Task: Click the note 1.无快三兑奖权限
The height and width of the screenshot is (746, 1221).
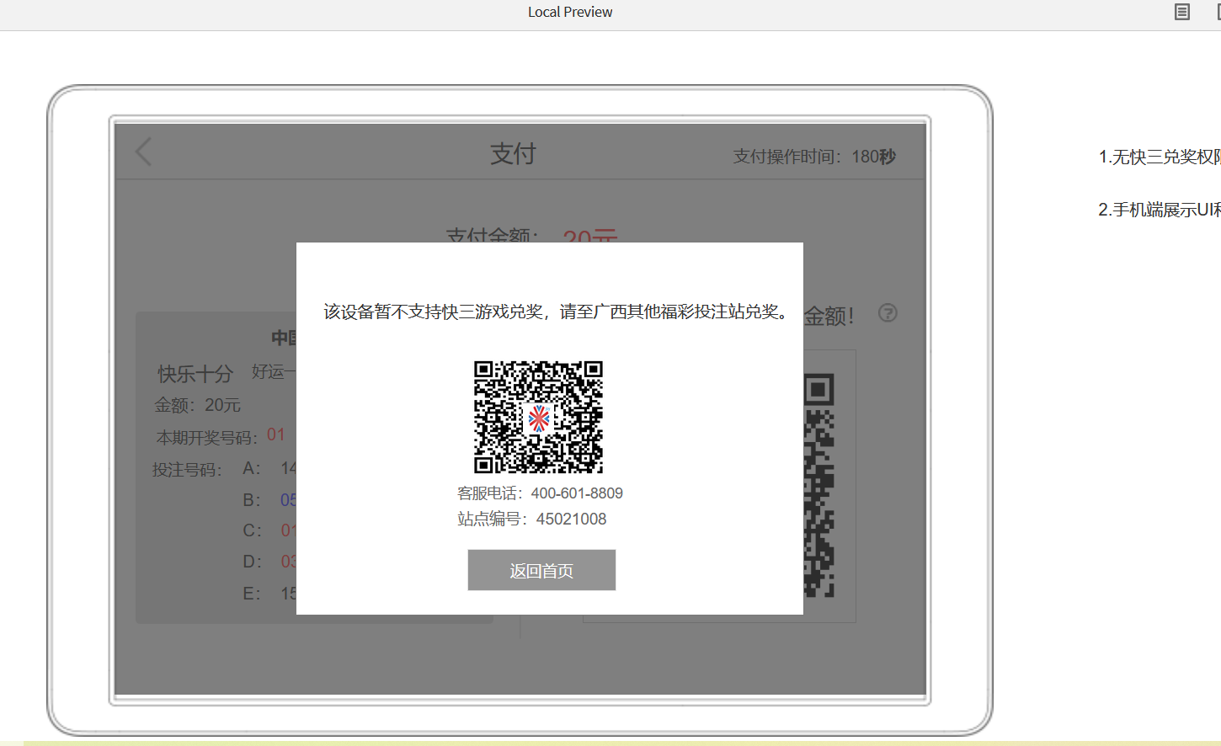Action: pos(1160,157)
